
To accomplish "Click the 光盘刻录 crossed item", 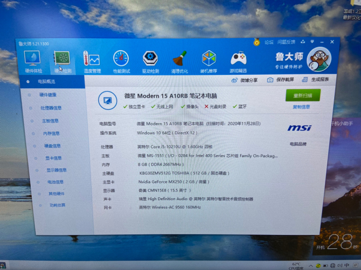I will (216, 107).
